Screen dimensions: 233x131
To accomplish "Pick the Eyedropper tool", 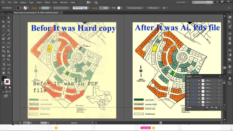I will [x=3, y=60].
